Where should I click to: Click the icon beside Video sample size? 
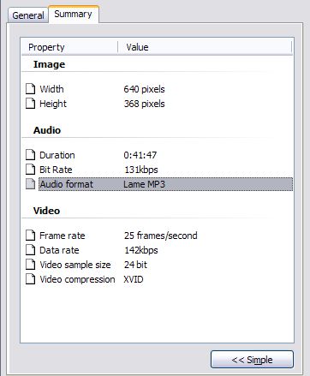click(31, 265)
